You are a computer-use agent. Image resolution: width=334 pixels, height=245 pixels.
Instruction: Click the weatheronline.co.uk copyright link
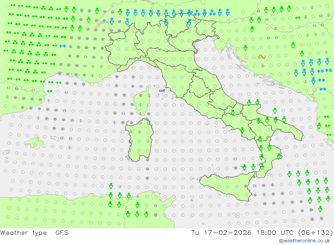coord(305,241)
